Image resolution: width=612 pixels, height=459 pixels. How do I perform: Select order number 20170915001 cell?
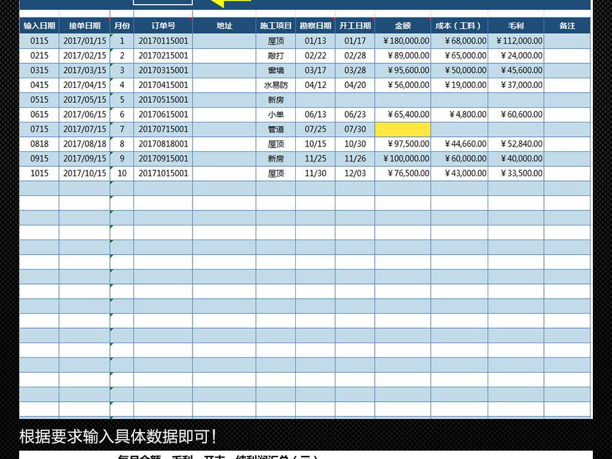click(163, 158)
